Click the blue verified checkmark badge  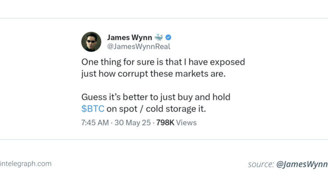click(x=168, y=38)
